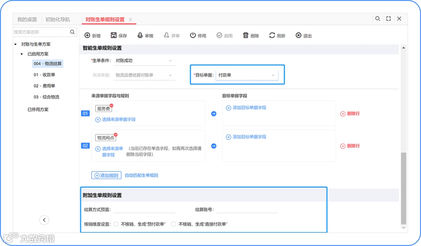
Task: Click the 审核 (audit) toolbar icon
Action: click(140, 35)
